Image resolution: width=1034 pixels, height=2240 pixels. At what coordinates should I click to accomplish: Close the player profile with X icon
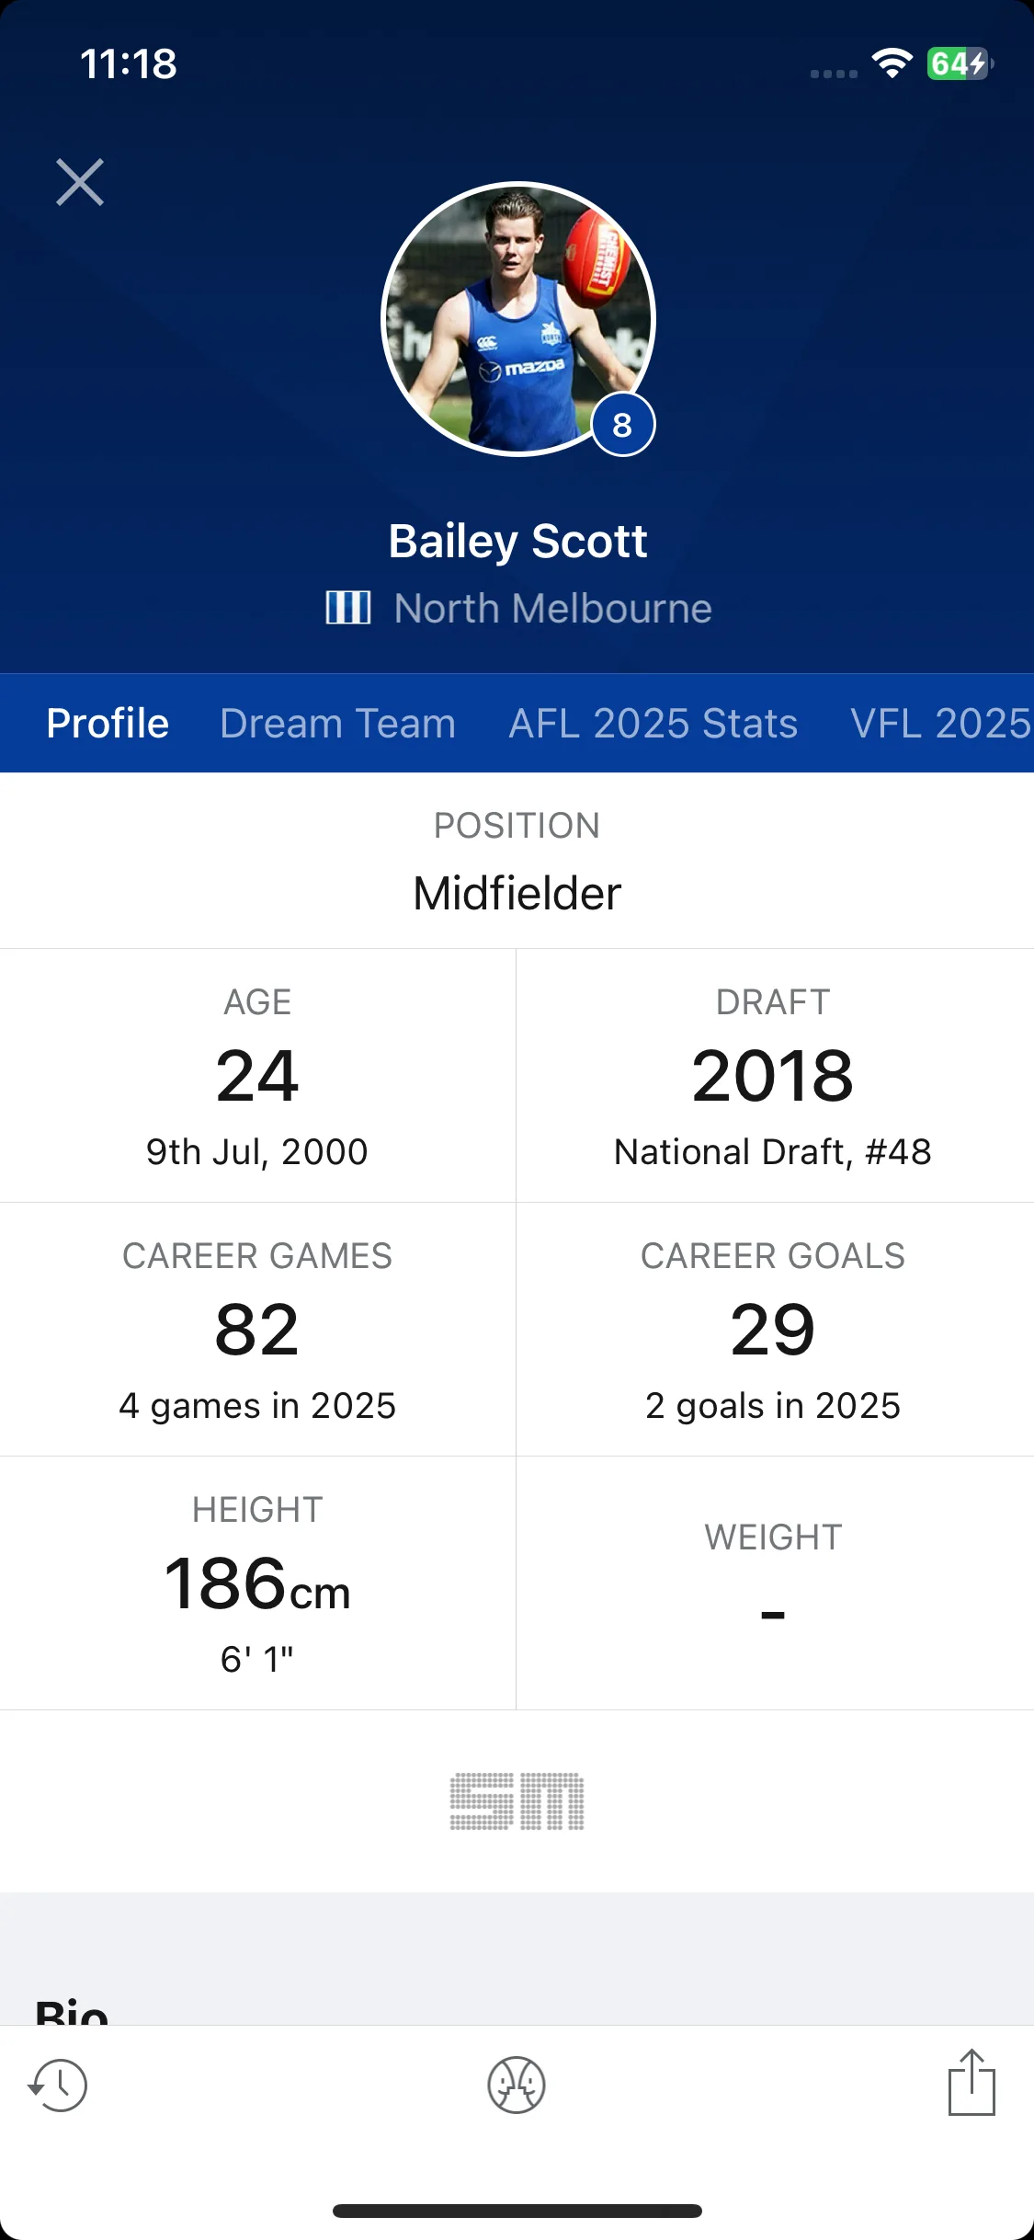tap(80, 182)
